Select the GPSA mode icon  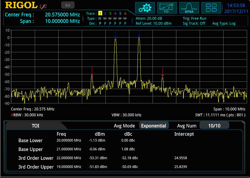(x=189, y=8)
